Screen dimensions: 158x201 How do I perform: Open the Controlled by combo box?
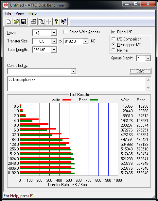click(x=42, y=71)
